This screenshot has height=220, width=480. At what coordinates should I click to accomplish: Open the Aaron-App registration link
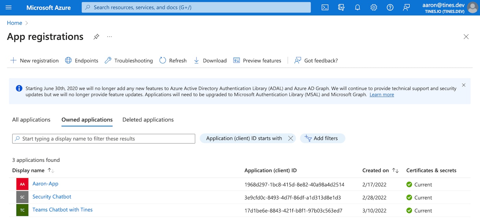(x=45, y=184)
